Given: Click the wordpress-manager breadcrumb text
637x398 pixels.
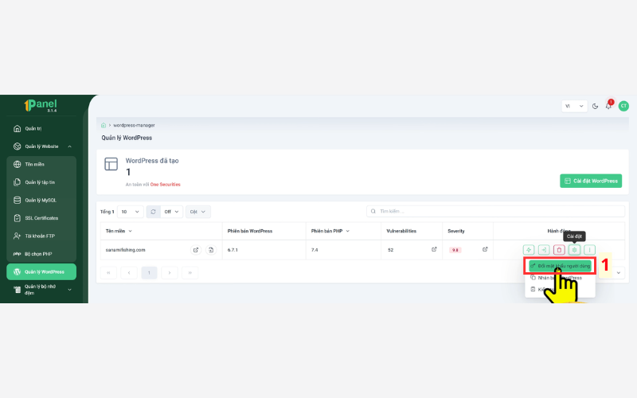Looking at the screenshot, I should 134,125.
